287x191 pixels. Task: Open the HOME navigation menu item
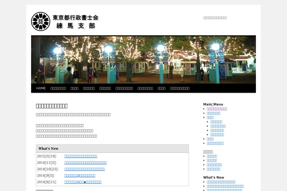[41, 88]
